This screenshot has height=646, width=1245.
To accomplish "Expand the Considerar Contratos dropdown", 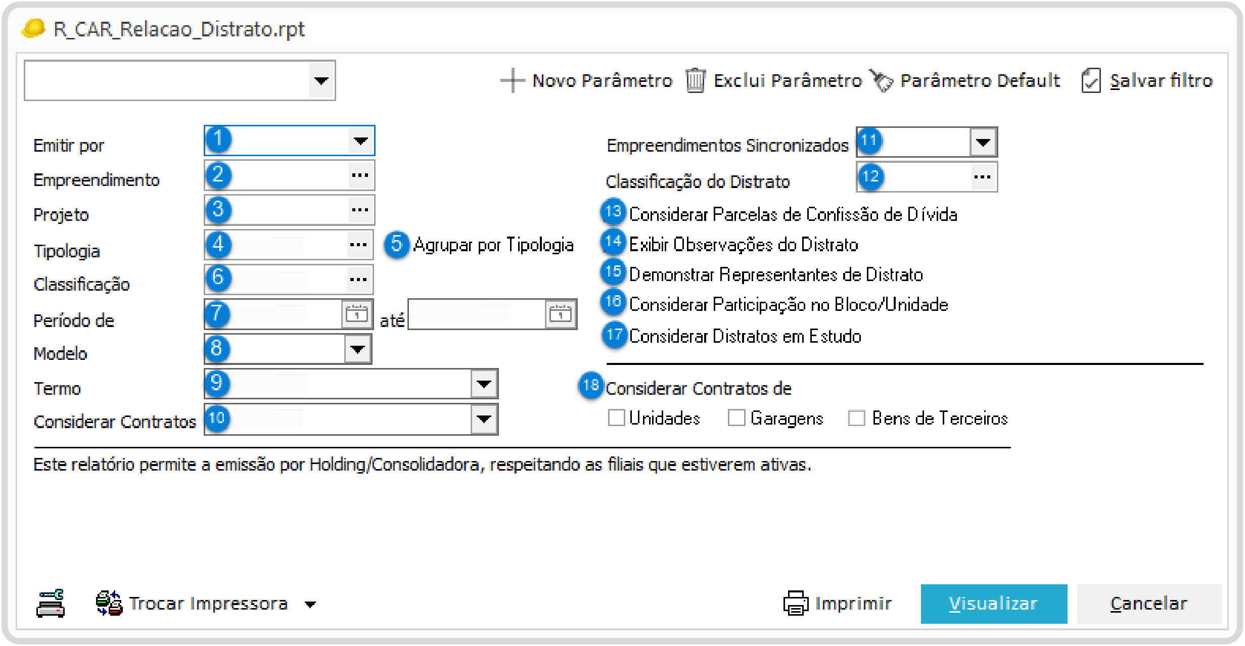I will pos(484,419).
